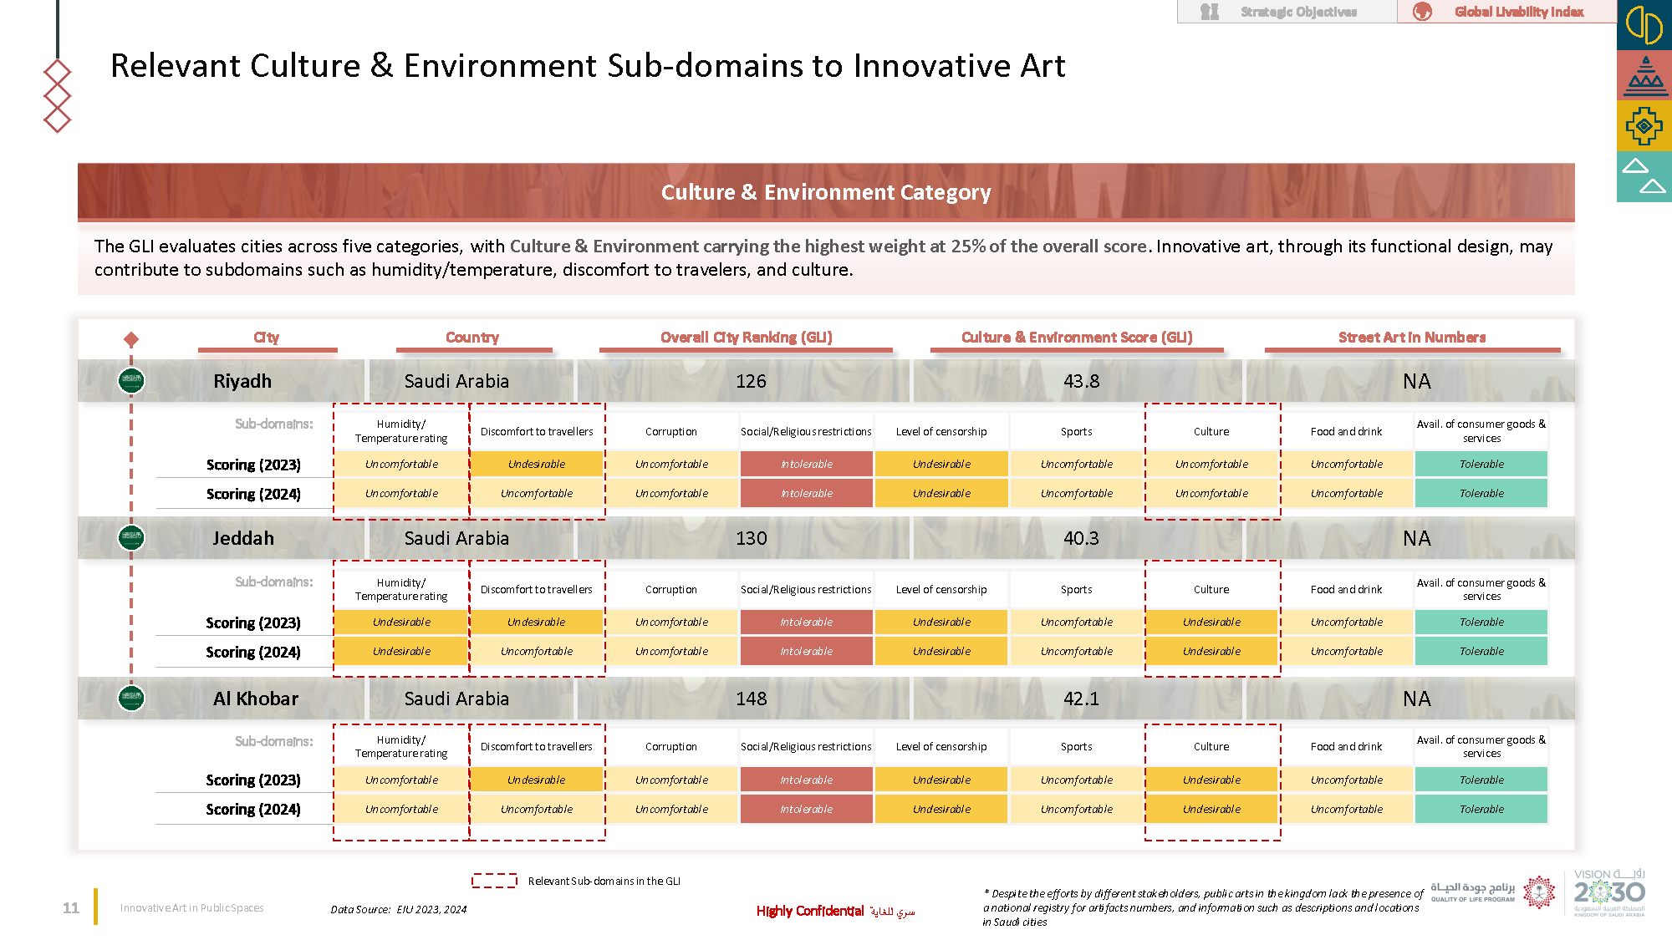Click the Quality of Life Program logo
The height and width of the screenshot is (940, 1672).
point(1491,892)
